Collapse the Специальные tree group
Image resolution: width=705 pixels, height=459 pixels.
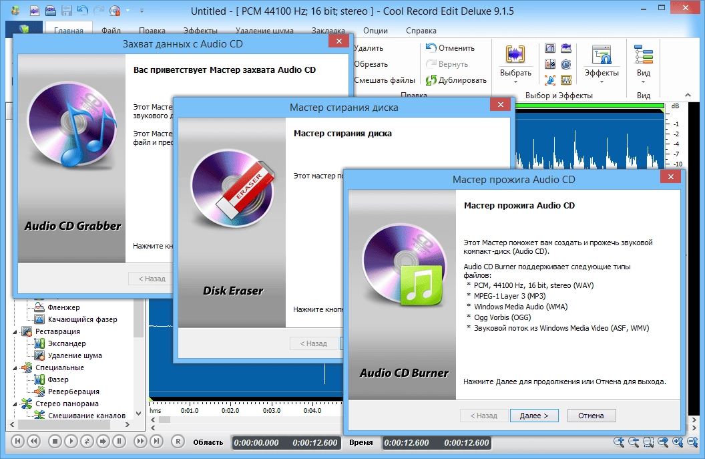tap(15, 368)
